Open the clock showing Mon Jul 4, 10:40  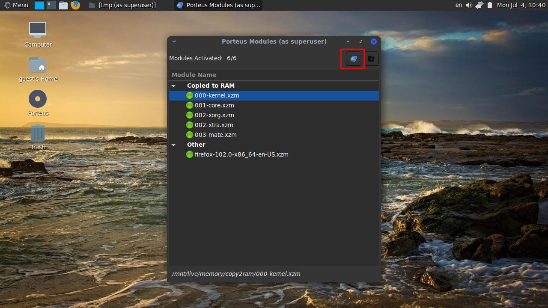pos(521,5)
